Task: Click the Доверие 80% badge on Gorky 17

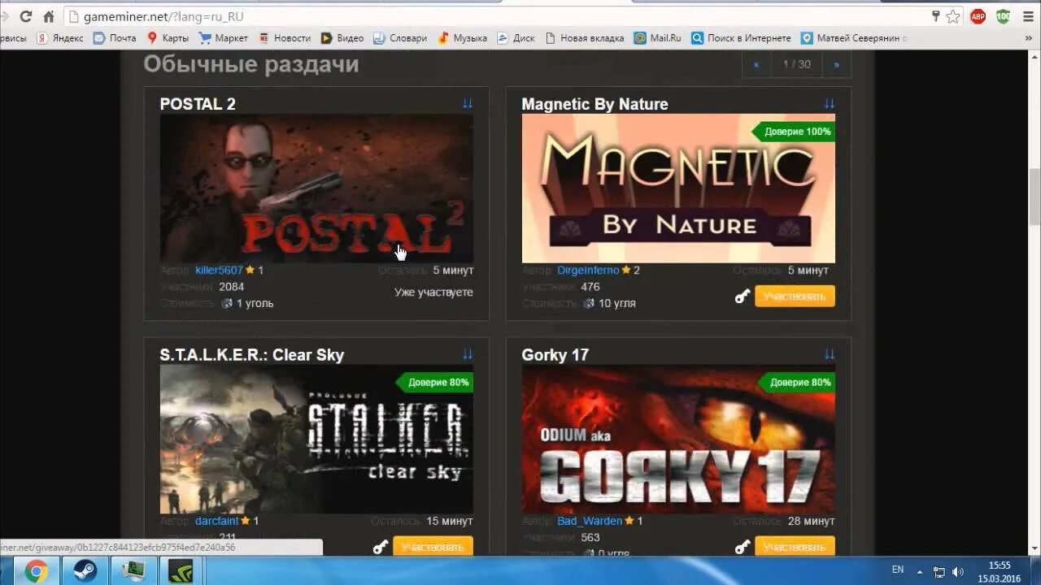Action: click(x=796, y=382)
